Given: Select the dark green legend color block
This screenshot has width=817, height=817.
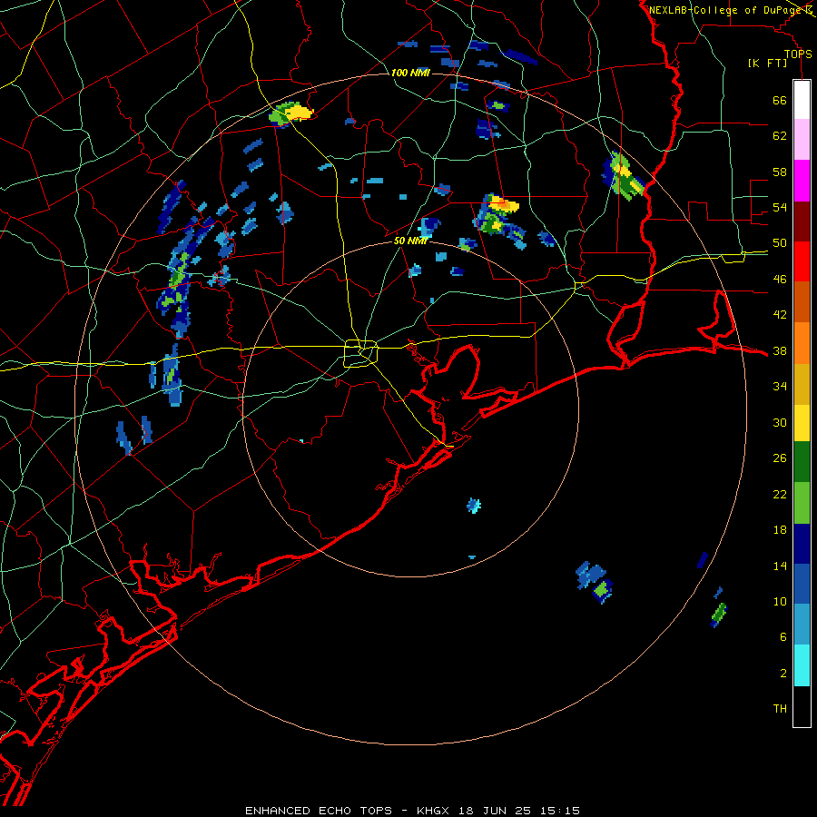Looking at the screenshot, I should [802, 462].
